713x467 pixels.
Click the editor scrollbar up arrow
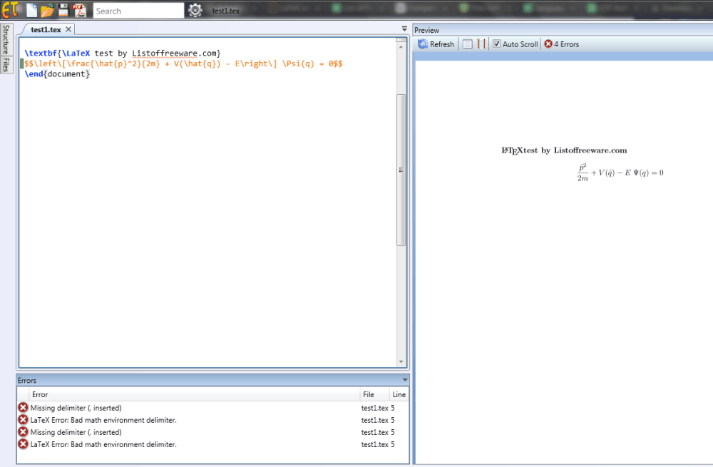coord(401,47)
